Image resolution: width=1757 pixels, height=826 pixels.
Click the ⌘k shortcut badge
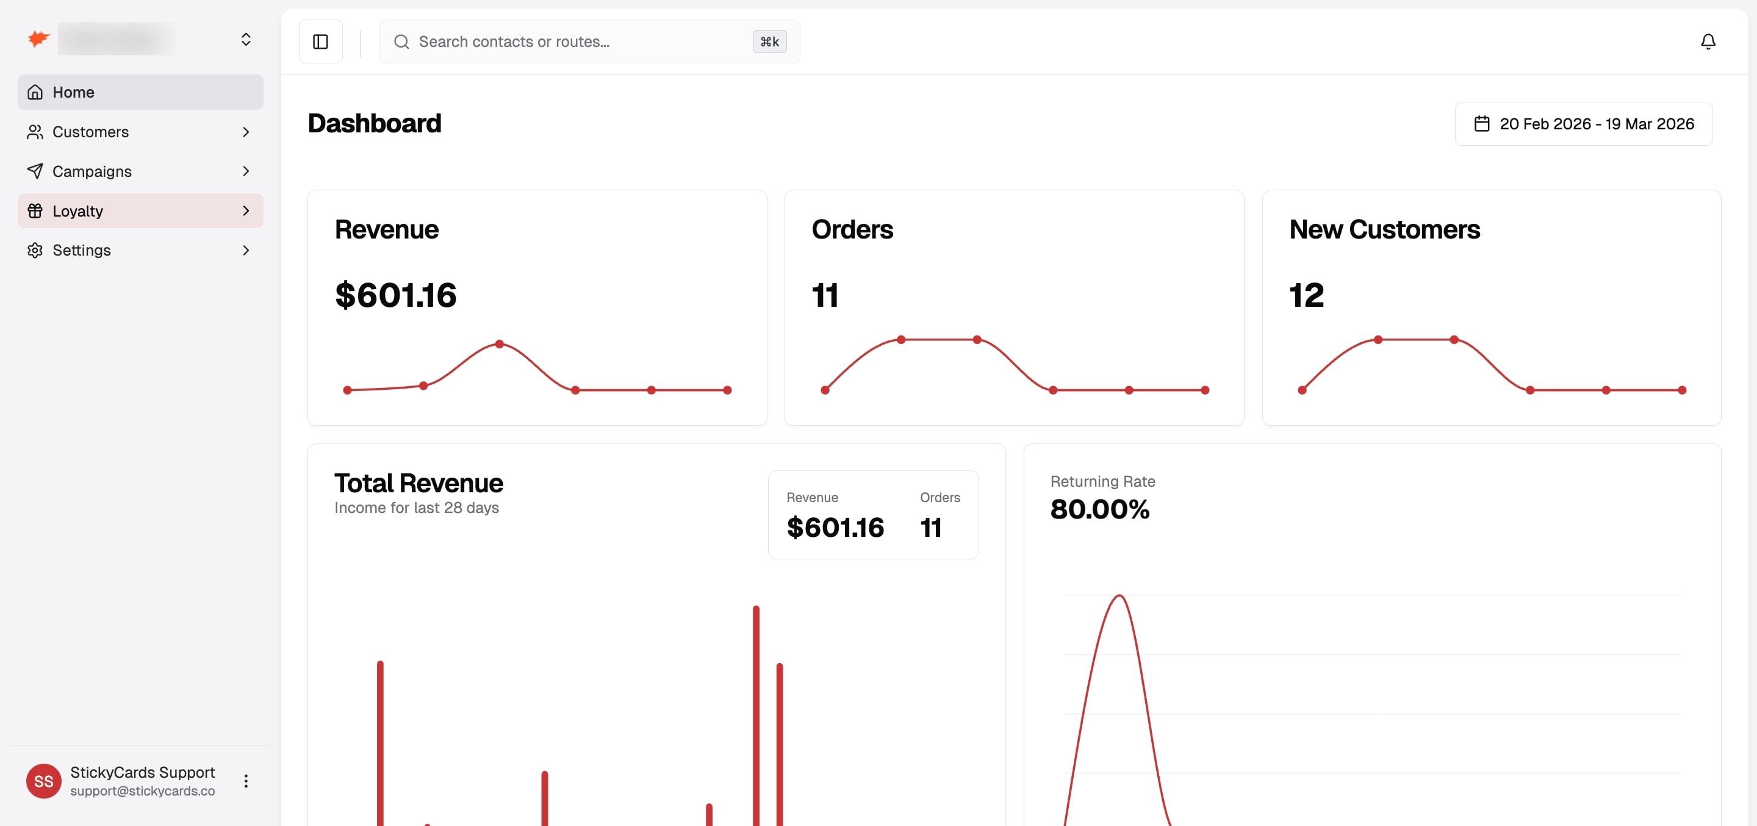click(769, 41)
